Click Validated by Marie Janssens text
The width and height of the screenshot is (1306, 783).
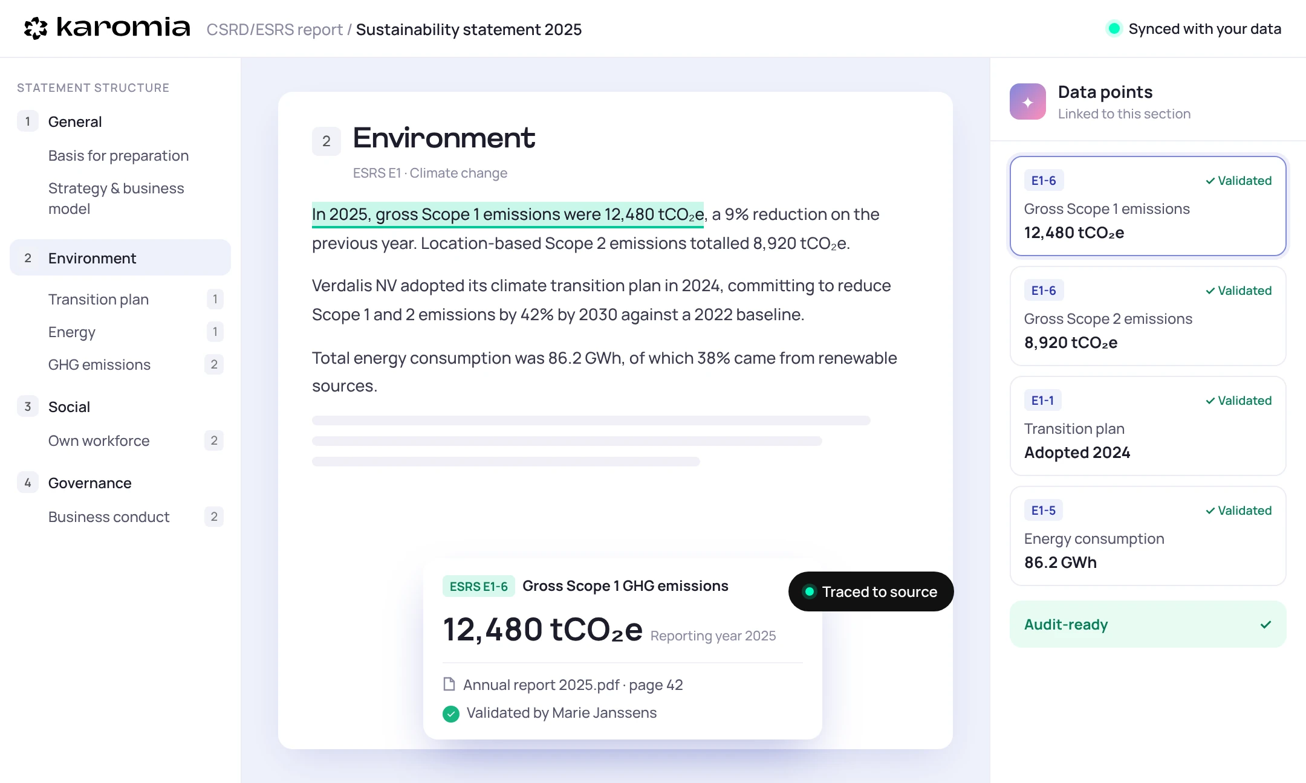[x=561, y=713]
